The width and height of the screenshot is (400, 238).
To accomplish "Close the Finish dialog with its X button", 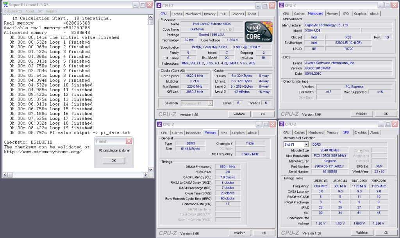I will coord(129,141).
